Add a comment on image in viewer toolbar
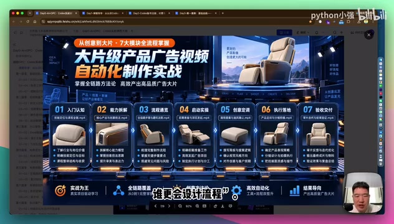Screen dimensions: 394x224 tap(231, 206)
